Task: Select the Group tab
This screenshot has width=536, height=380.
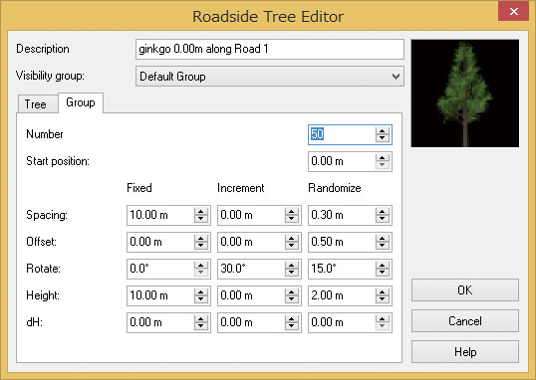Action: [x=81, y=102]
